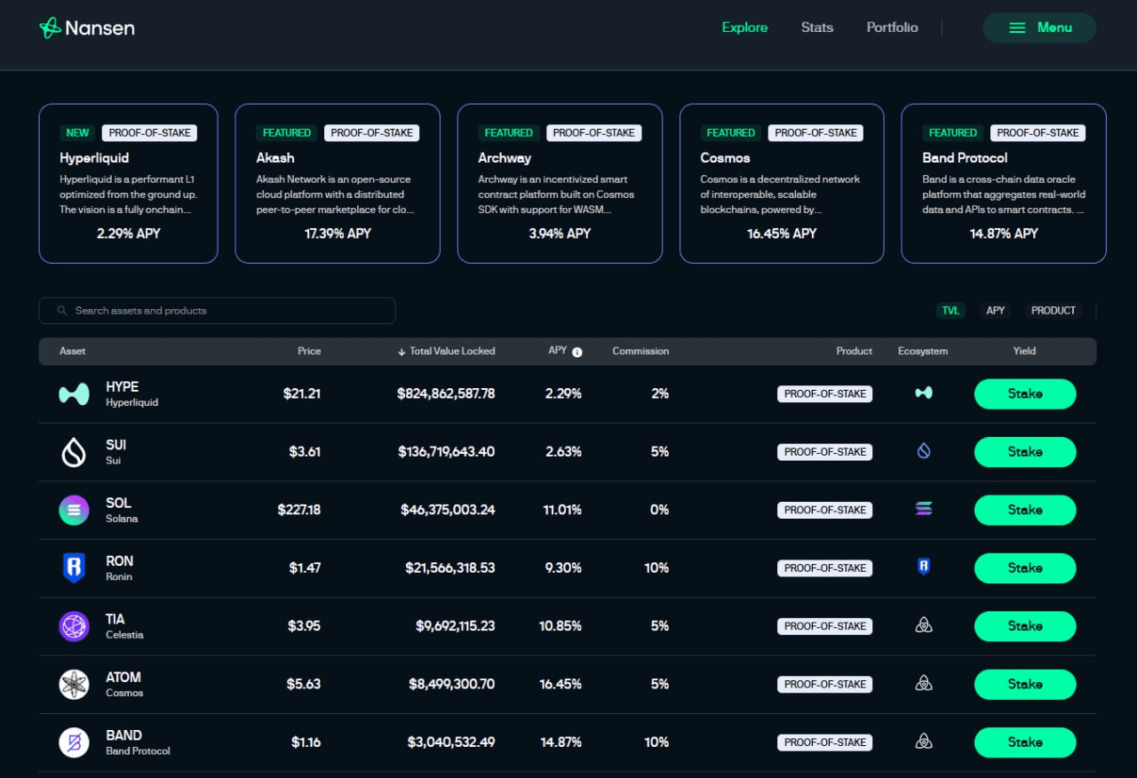The image size is (1137, 778).
Task: Open the Band Protocol featured card
Action: coord(1004,184)
